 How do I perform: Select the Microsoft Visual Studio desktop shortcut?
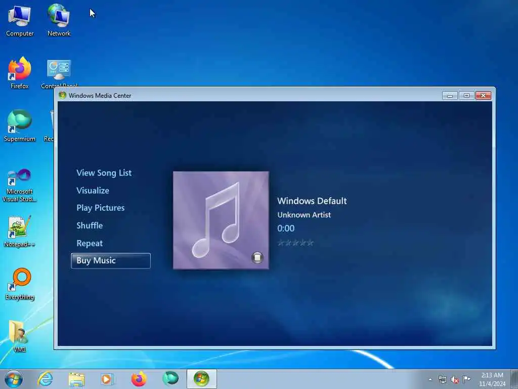[x=20, y=185]
